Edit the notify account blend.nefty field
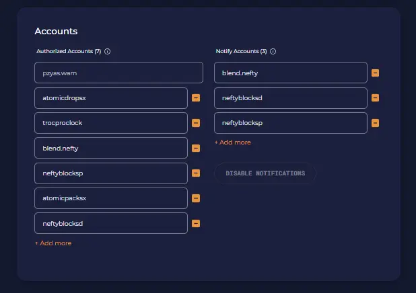Viewport: 416px width, 293px height. click(291, 73)
